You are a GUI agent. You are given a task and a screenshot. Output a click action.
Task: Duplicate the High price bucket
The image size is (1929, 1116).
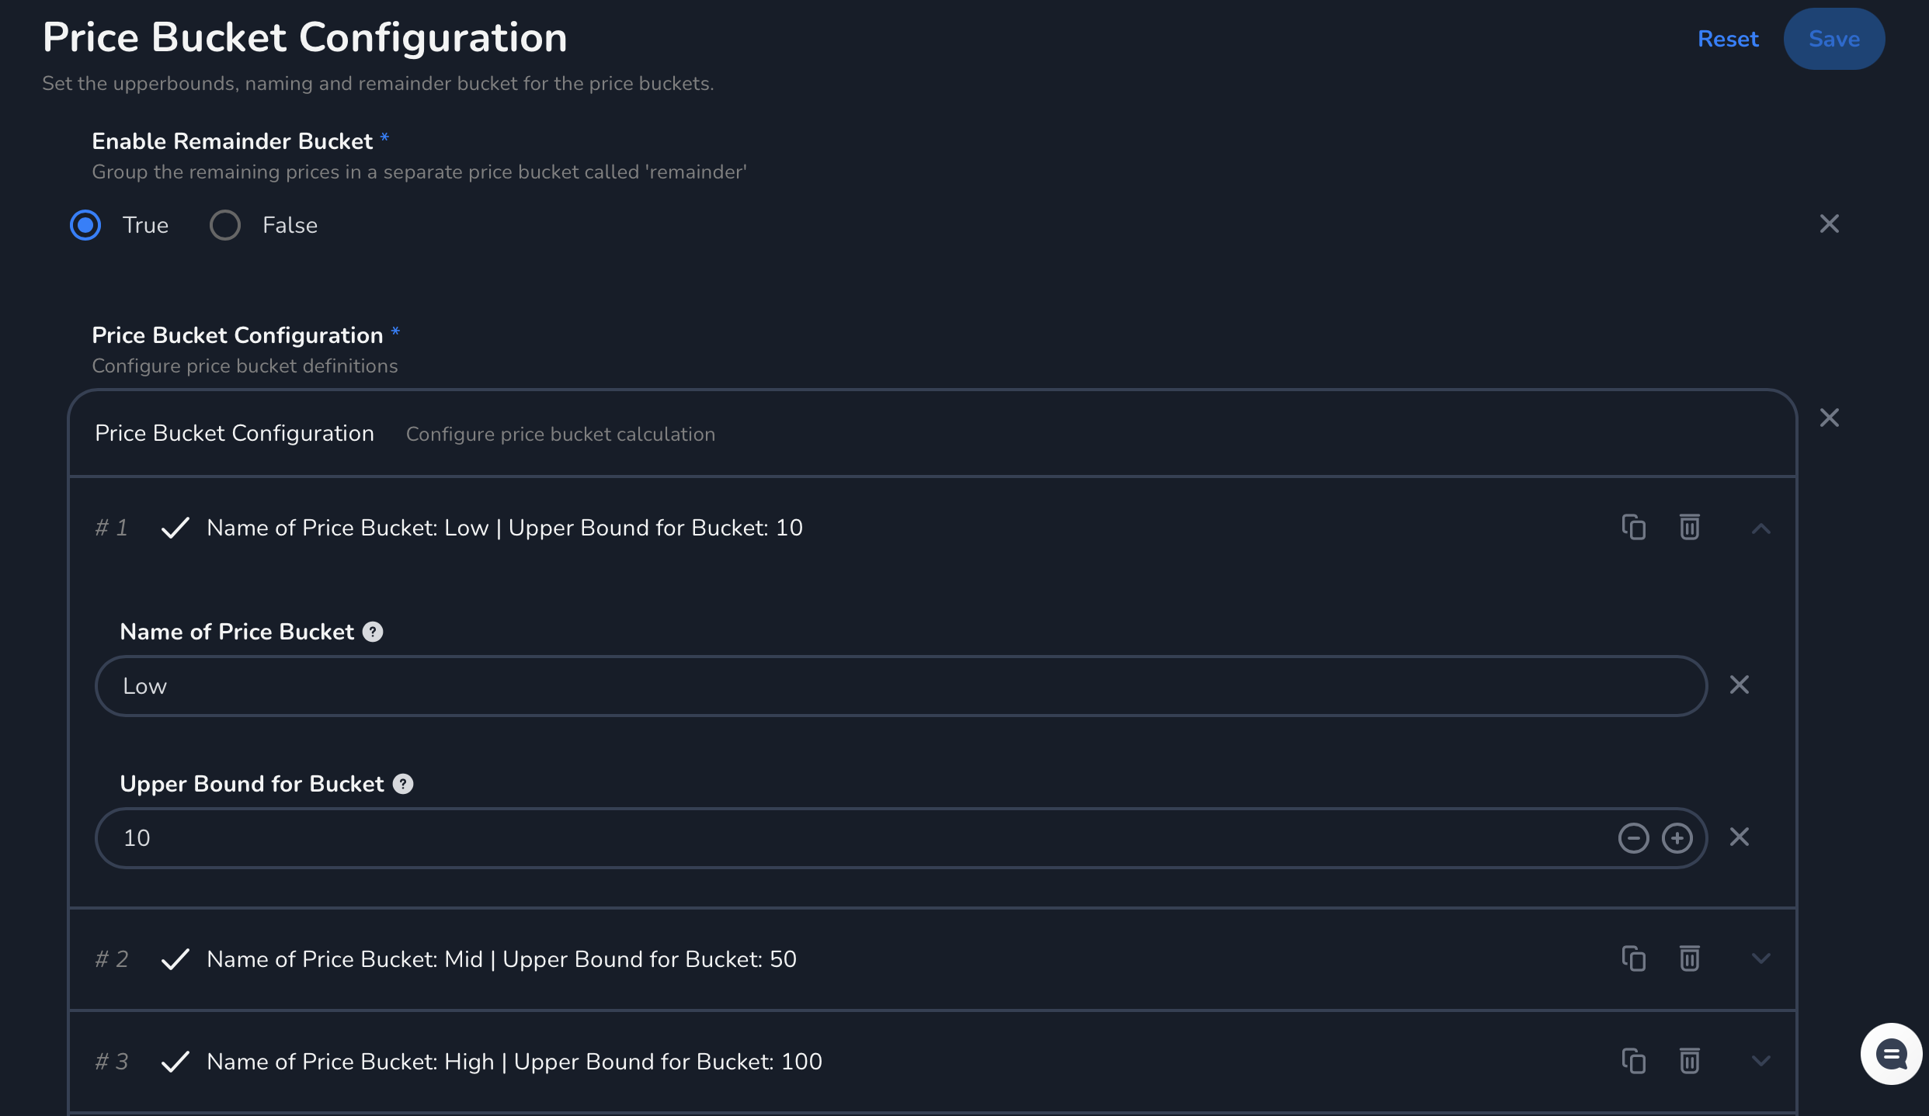tap(1633, 1062)
